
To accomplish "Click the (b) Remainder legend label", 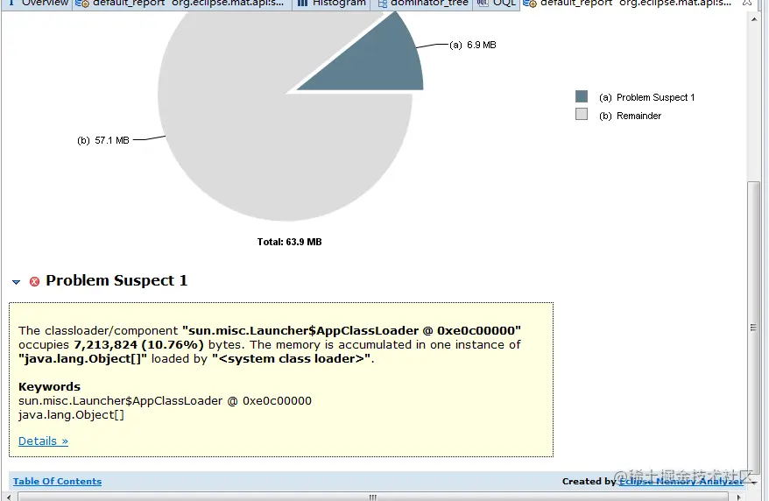I will tap(631, 116).
